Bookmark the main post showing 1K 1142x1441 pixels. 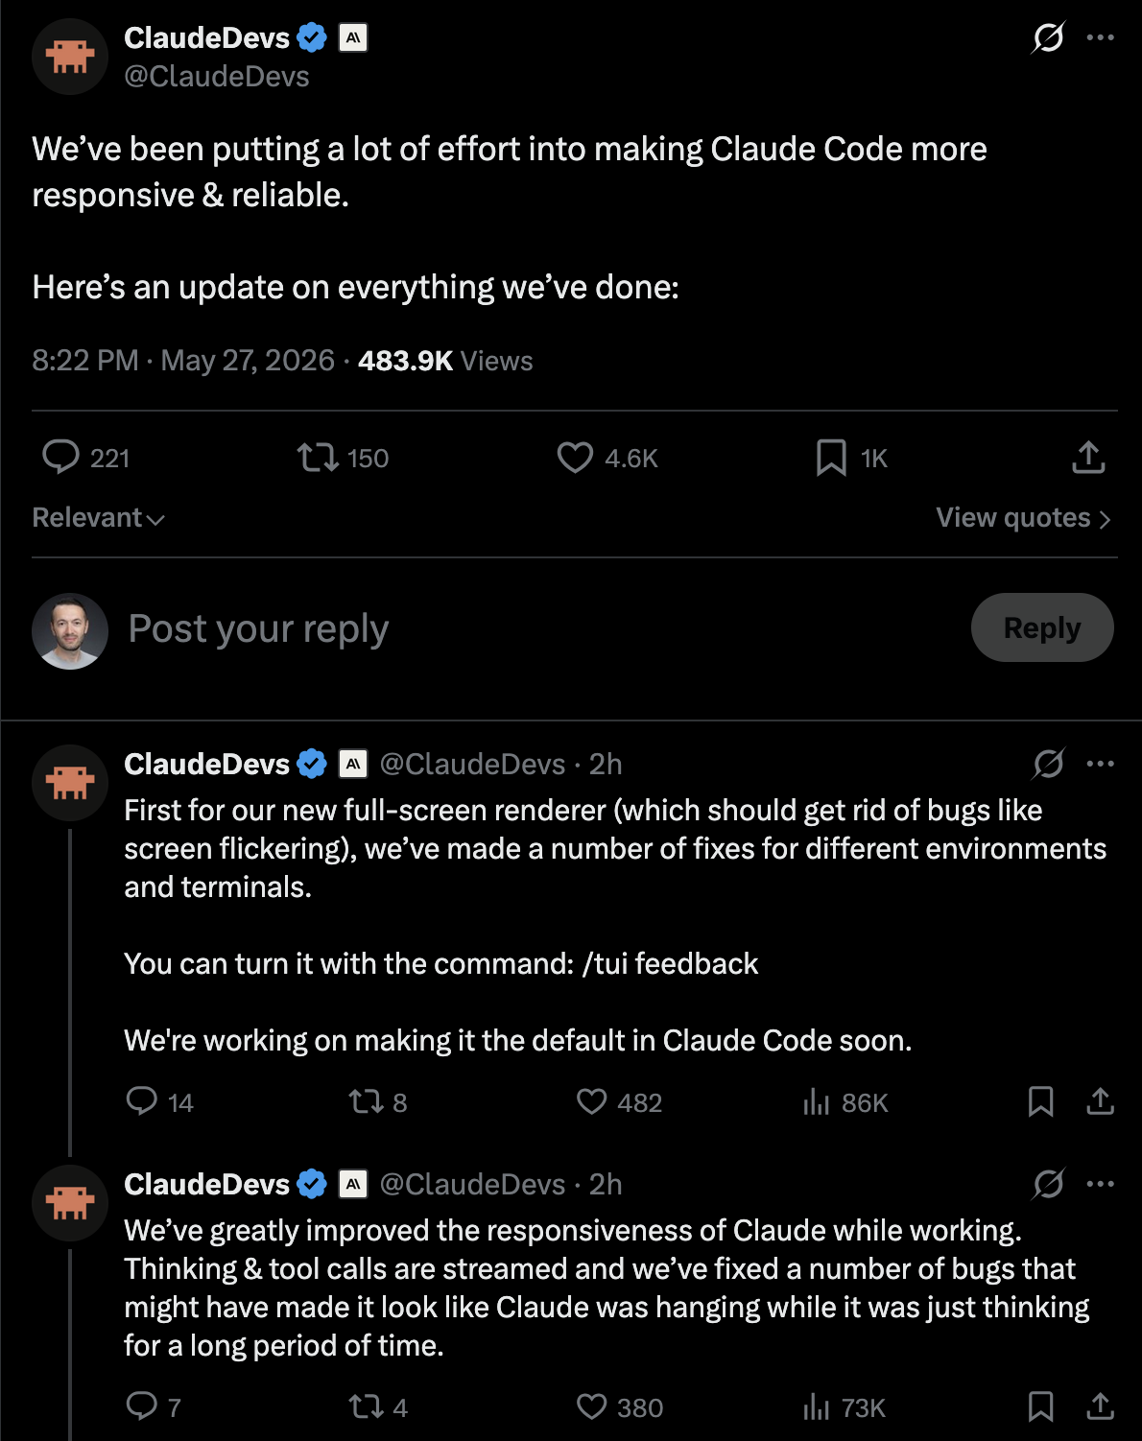click(852, 458)
